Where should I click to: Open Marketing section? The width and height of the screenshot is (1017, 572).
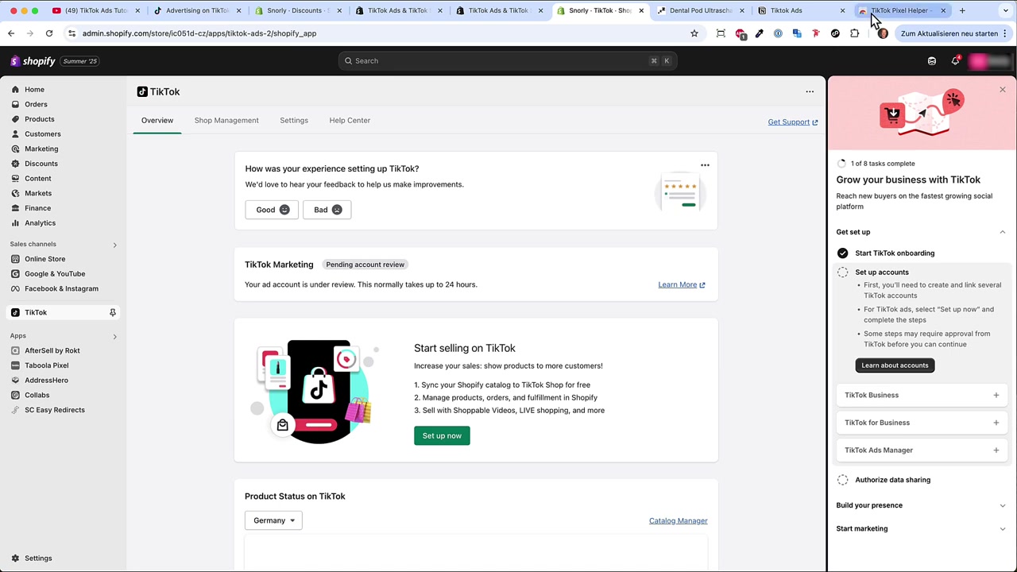pyautogui.click(x=41, y=149)
